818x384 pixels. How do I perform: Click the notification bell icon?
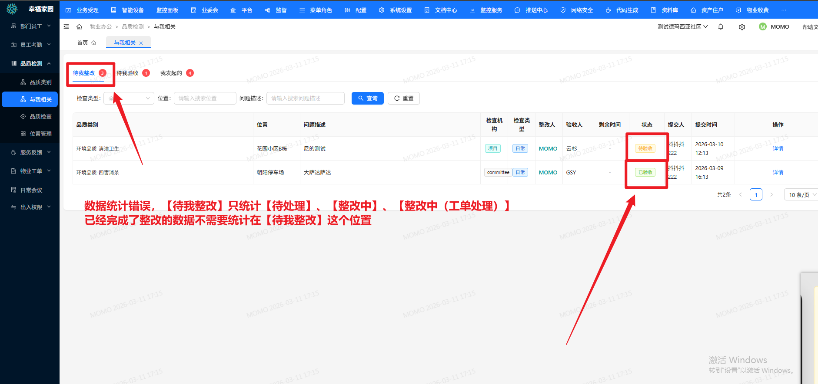pyautogui.click(x=721, y=27)
